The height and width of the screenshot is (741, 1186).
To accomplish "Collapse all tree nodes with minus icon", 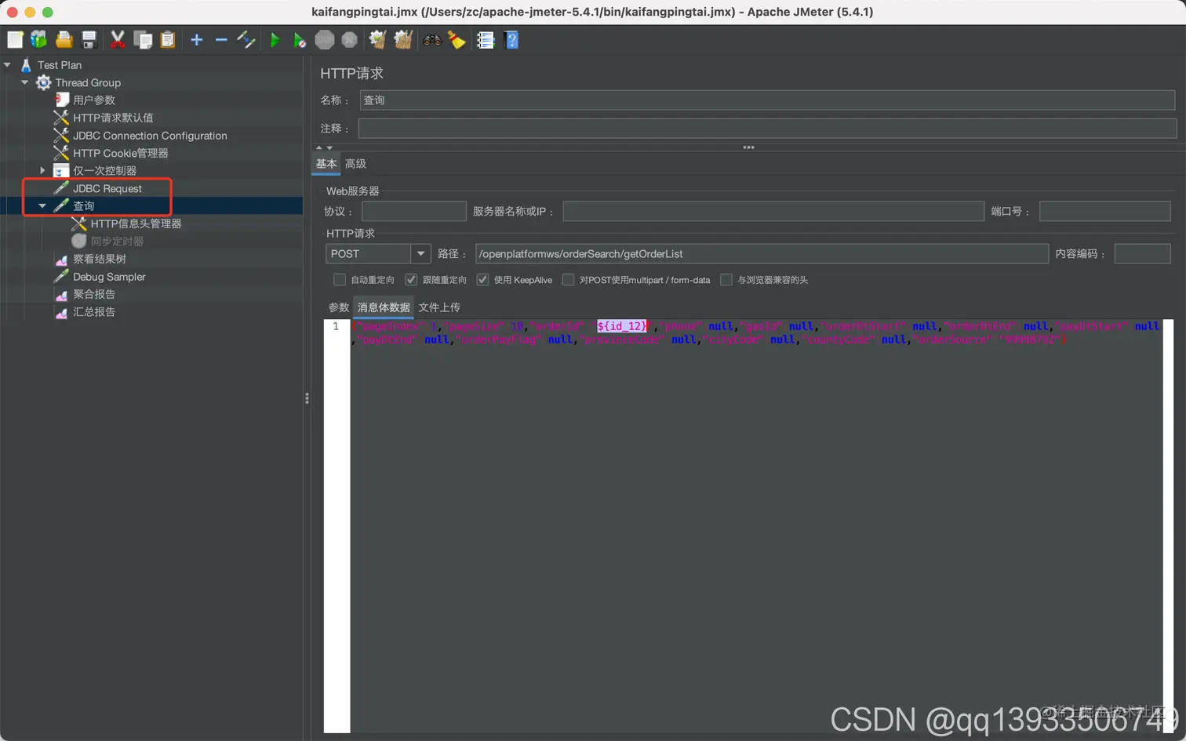I will coord(221,40).
